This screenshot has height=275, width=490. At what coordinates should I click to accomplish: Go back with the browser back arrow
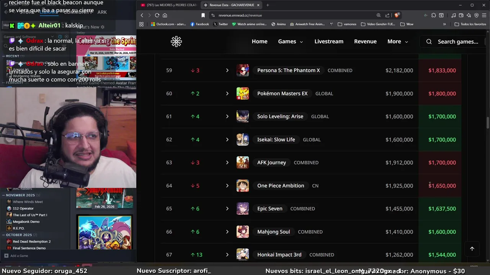tap(142, 15)
